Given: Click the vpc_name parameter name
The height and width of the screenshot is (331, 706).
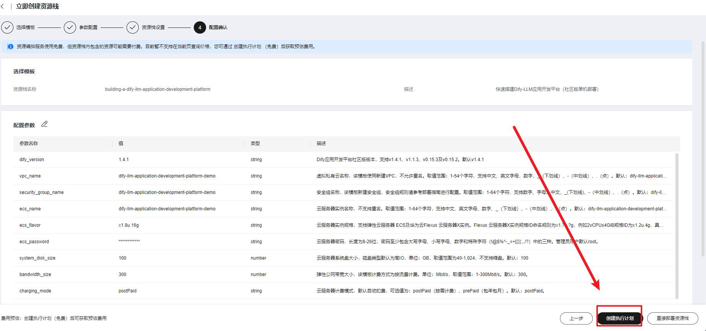Looking at the screenshot, I should point(30,176).
